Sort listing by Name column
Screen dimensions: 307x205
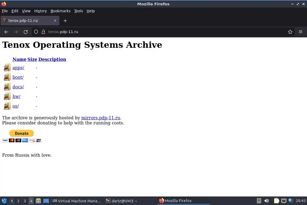pos(19,59)
